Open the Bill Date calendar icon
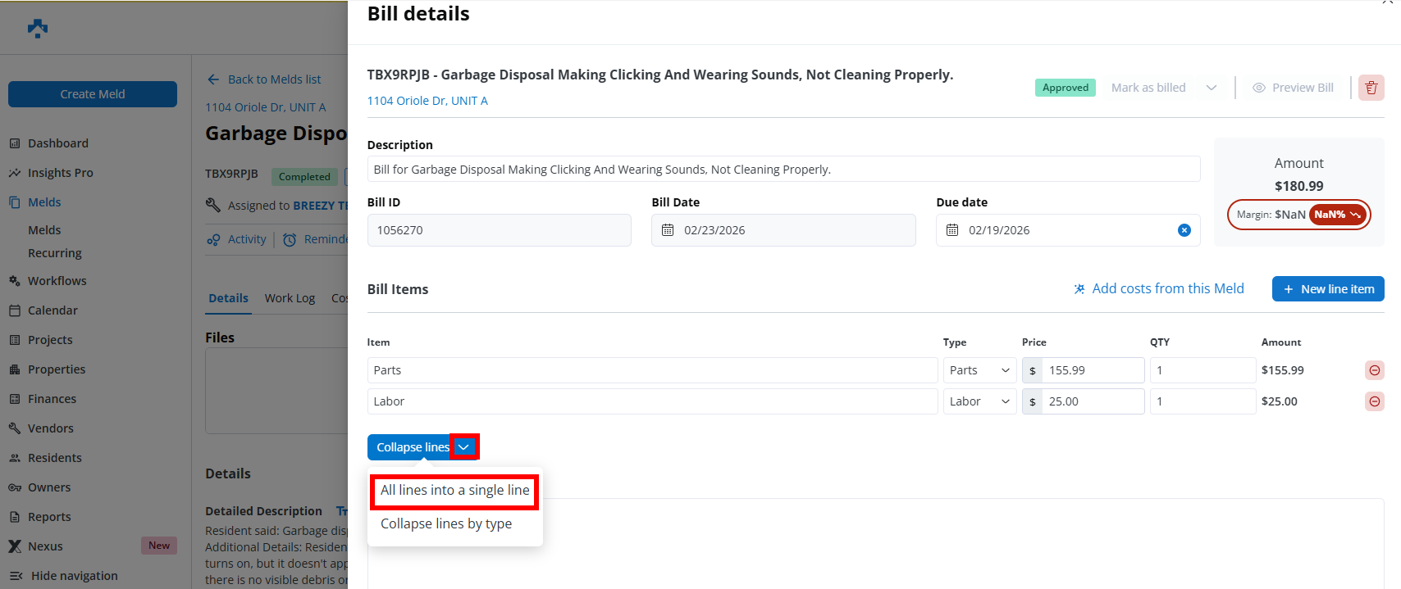Viewport: 1401px width, 589px height. click(x=668, y=230)
